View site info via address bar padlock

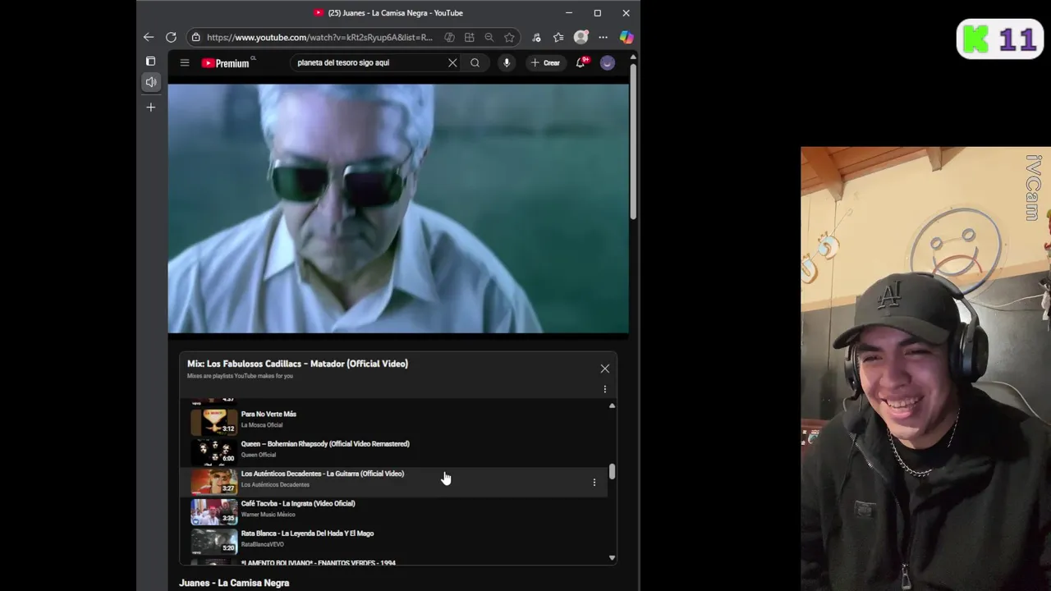(195, 37)
